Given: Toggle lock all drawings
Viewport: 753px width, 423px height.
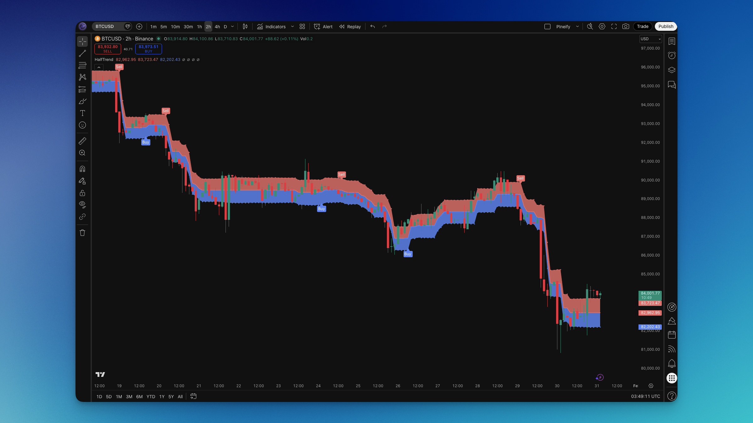Looking at the screenshot, I should (82, 193).
